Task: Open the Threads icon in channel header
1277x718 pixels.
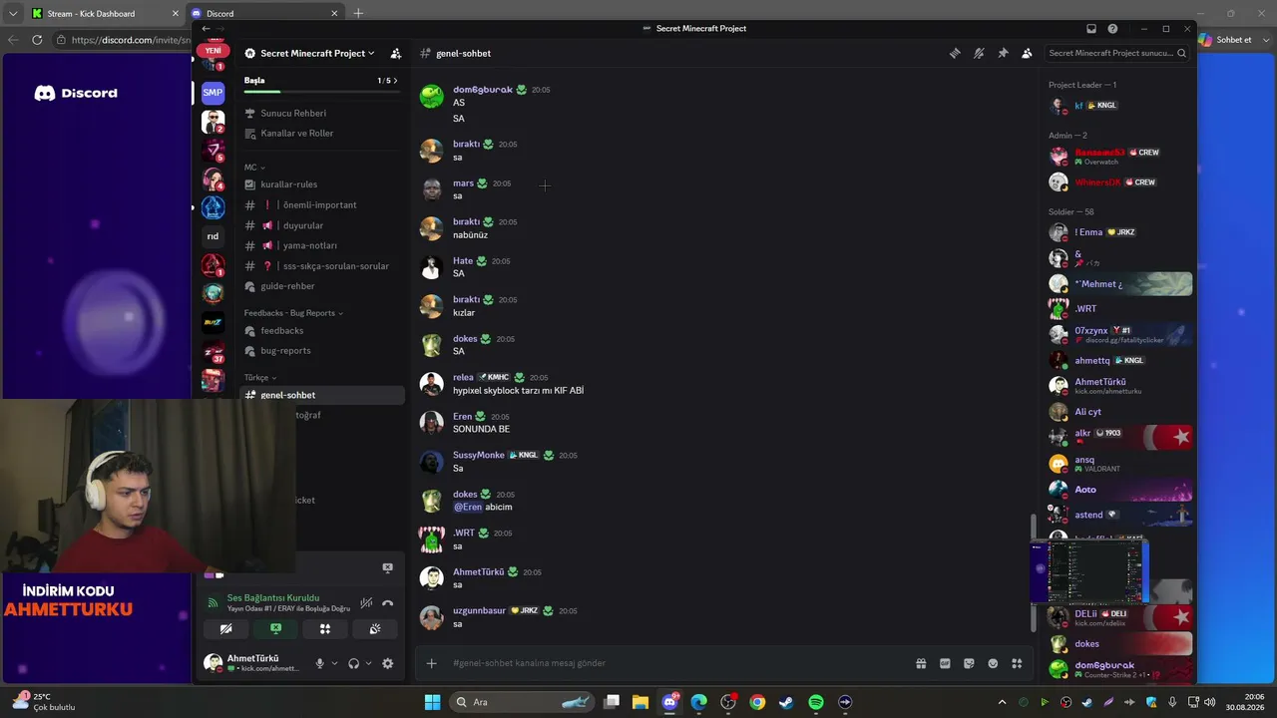Action: pyautogui.click(x=955, y=53)
